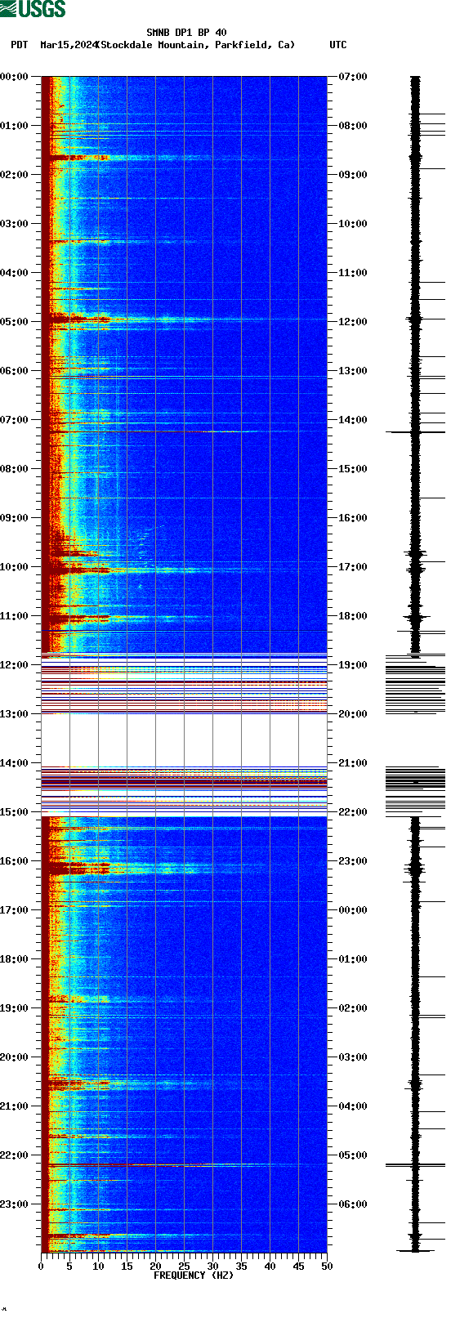This screenshot has width=451, height=1318.
Task: Click the 15:00 label on the PDT axis
Action: coord(15,812)
